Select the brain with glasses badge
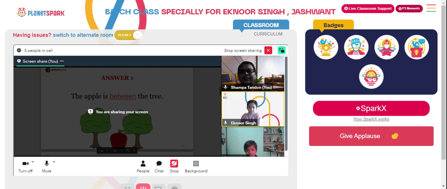The image size is (447, 189). click(371, 76)
